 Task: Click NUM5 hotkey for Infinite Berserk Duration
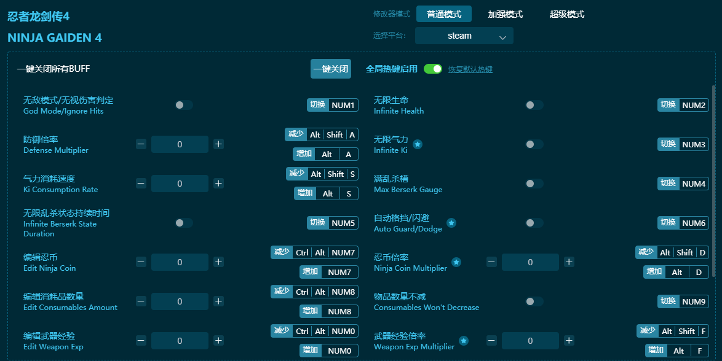coord(333,223)
